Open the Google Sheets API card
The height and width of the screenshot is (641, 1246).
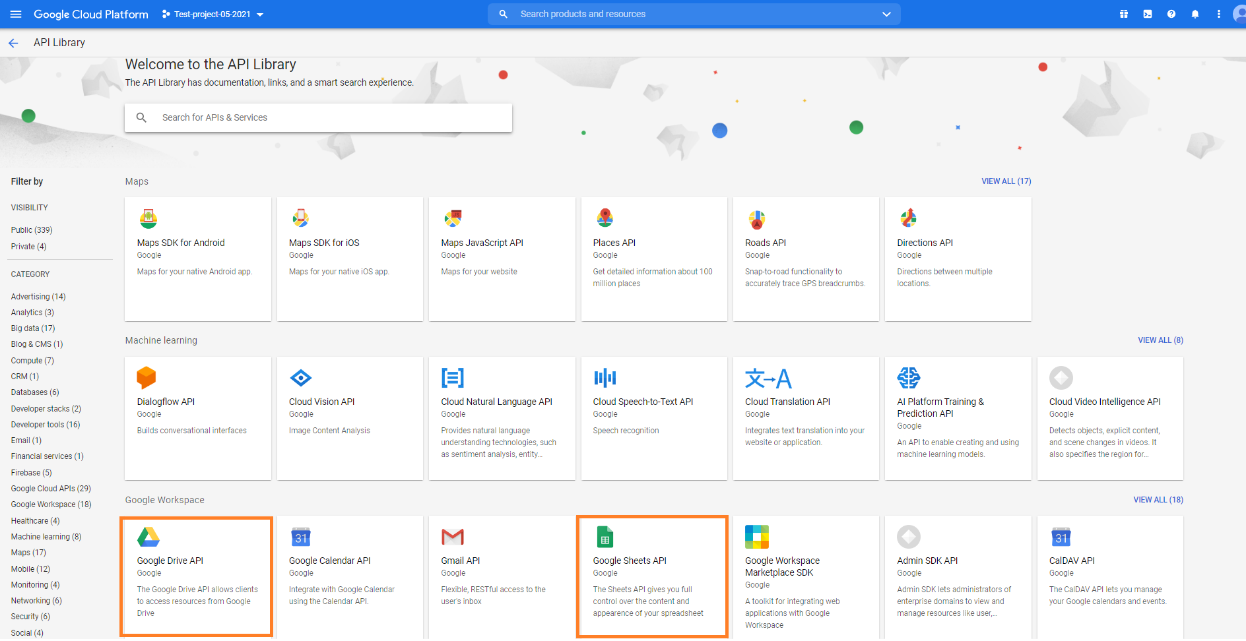click(x=652, y=576)
